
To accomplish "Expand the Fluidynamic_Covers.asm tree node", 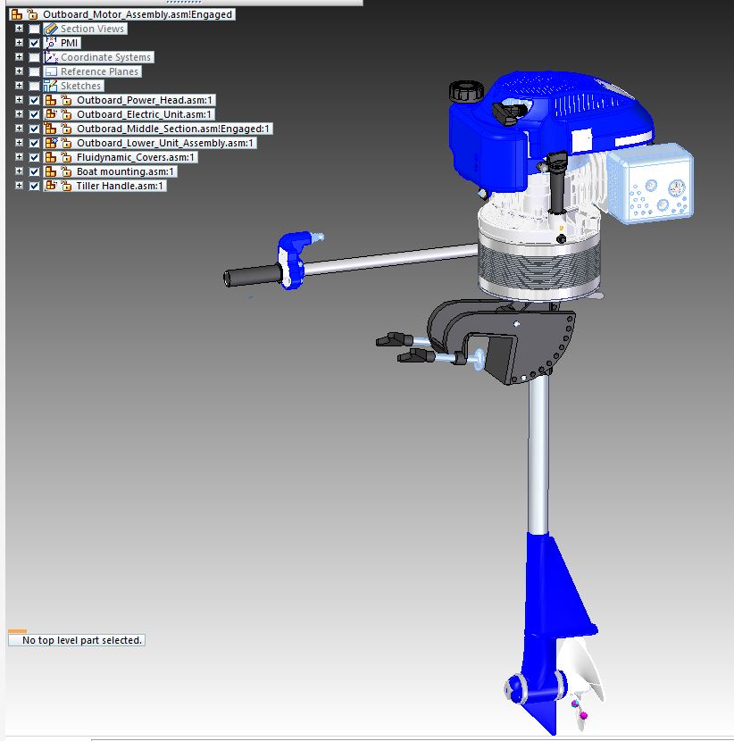I will (19, 157).
